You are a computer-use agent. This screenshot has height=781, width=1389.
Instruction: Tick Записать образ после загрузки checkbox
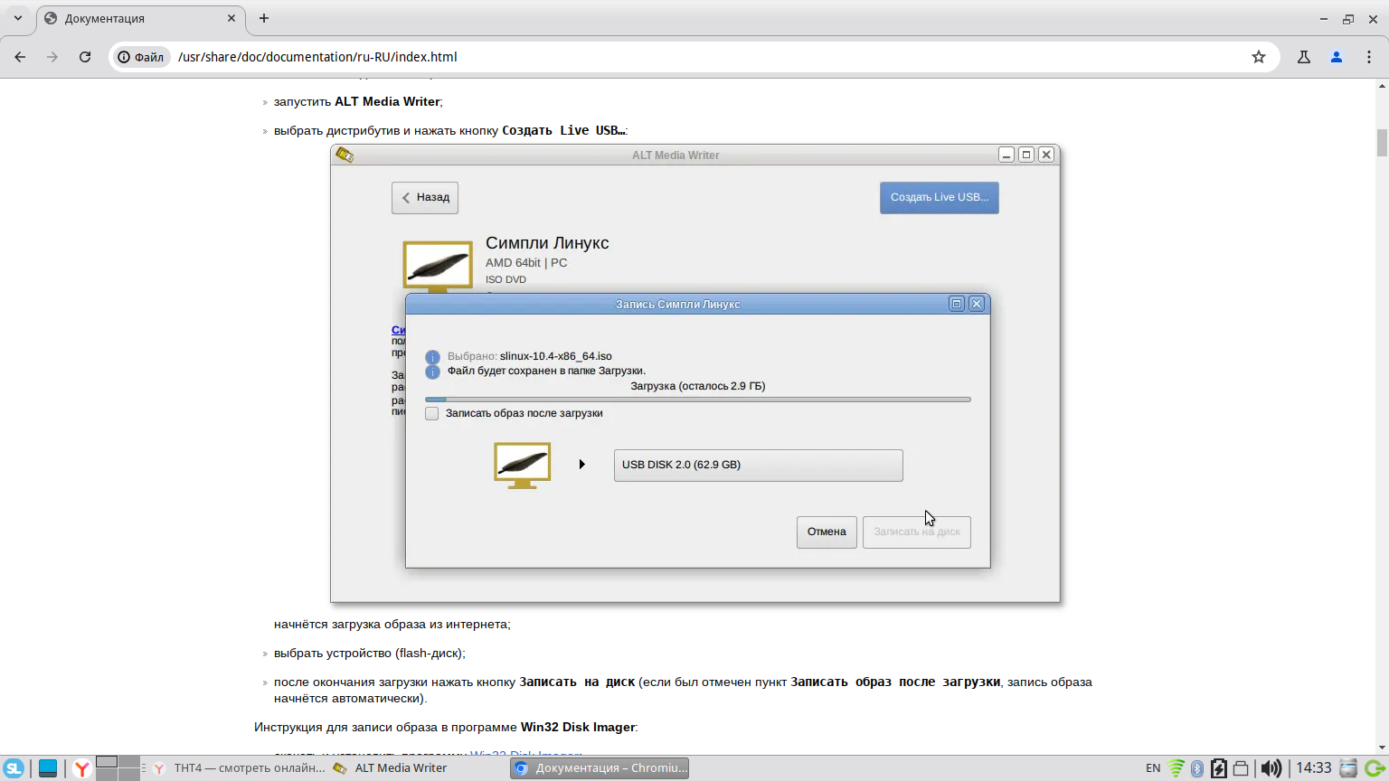[432, 413]
